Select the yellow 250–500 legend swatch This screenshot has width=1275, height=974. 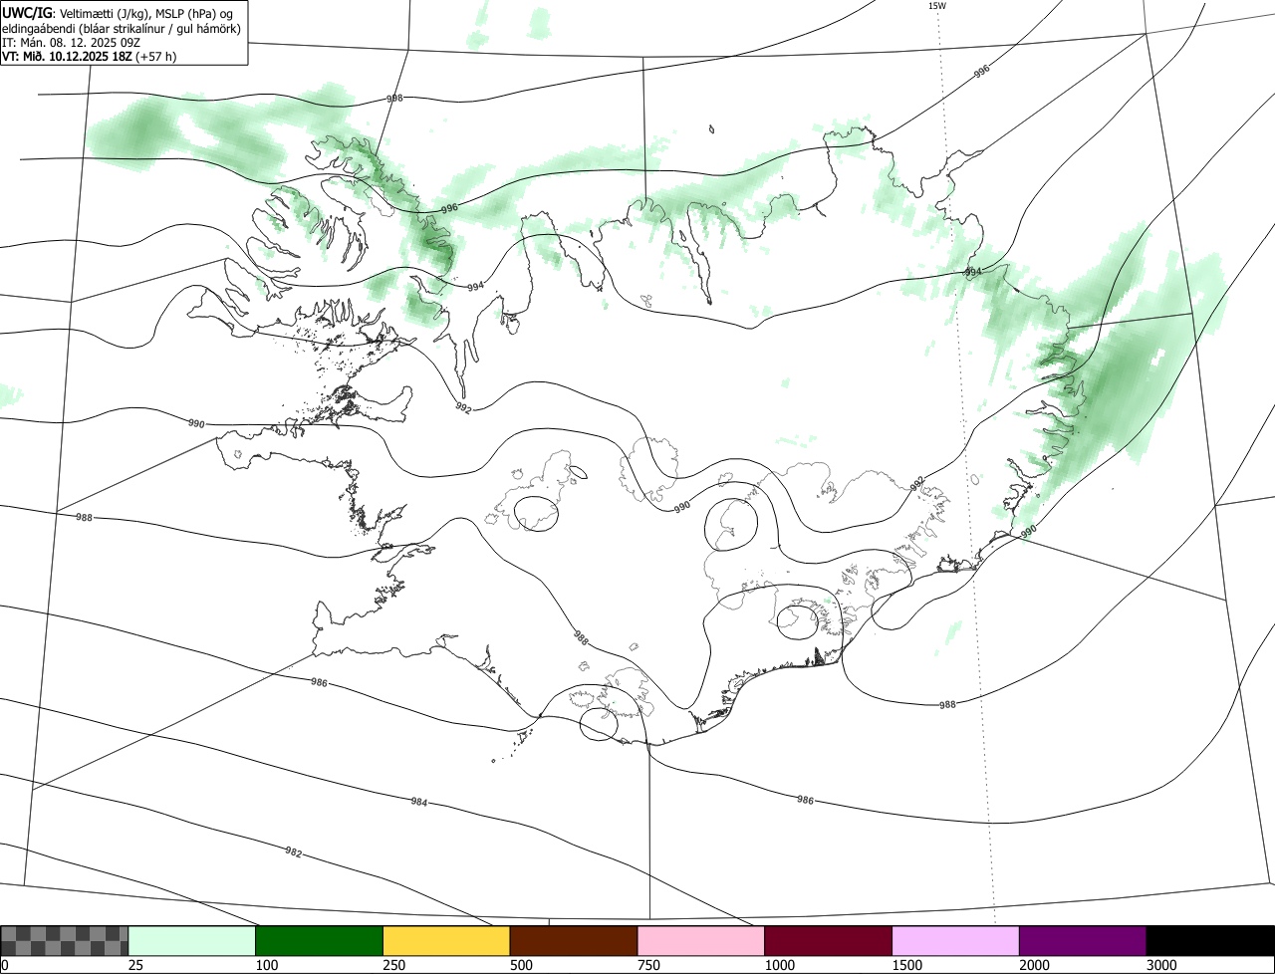pos(446,941)
